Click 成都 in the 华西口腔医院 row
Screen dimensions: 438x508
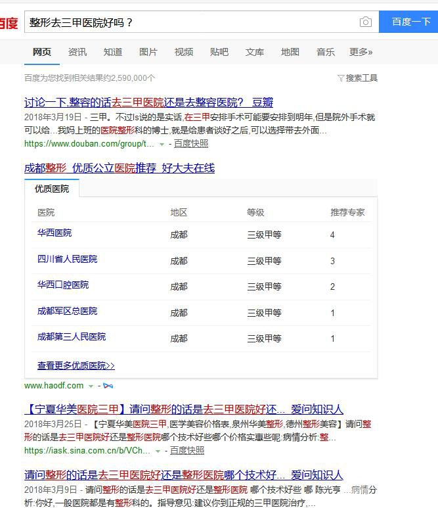tap(179, 287)
